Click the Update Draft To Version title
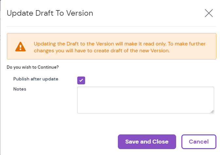Screen dimensions: 220x155 (50, 13)
